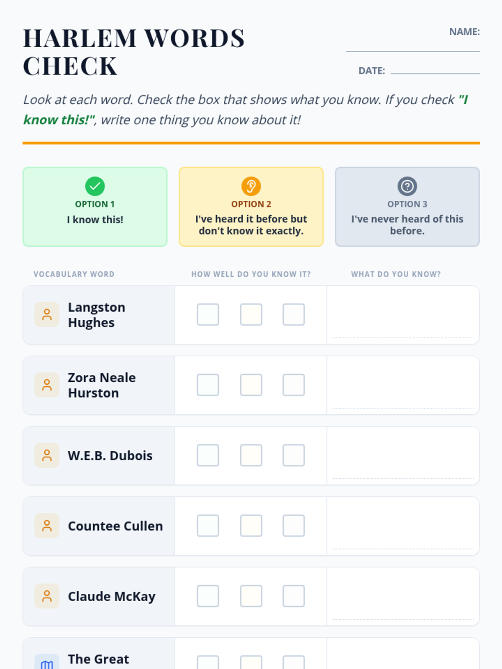Image resolution: width=502 pixels, height=669 pixels.
Task: Check the third box for W.E.B. Dubois
Action: (x=294, y=455)
